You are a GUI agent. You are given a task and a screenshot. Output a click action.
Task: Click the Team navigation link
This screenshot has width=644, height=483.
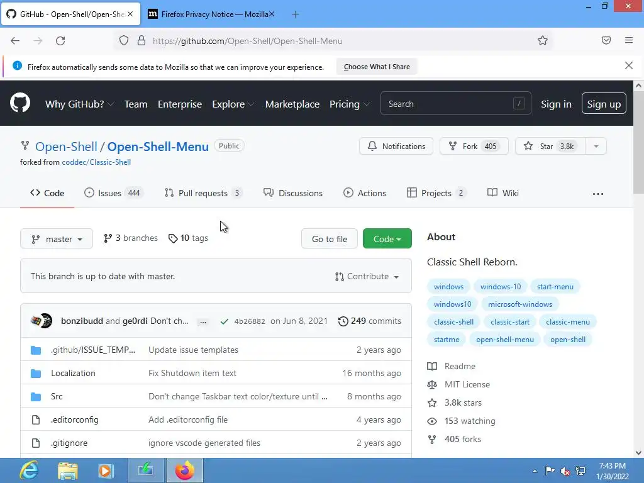coord(136,104)
